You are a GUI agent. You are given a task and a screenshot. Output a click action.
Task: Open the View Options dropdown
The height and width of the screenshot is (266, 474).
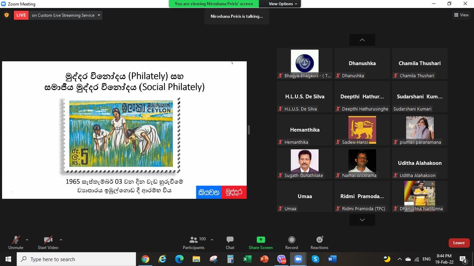pyautogui.click(x=283, y=4)
